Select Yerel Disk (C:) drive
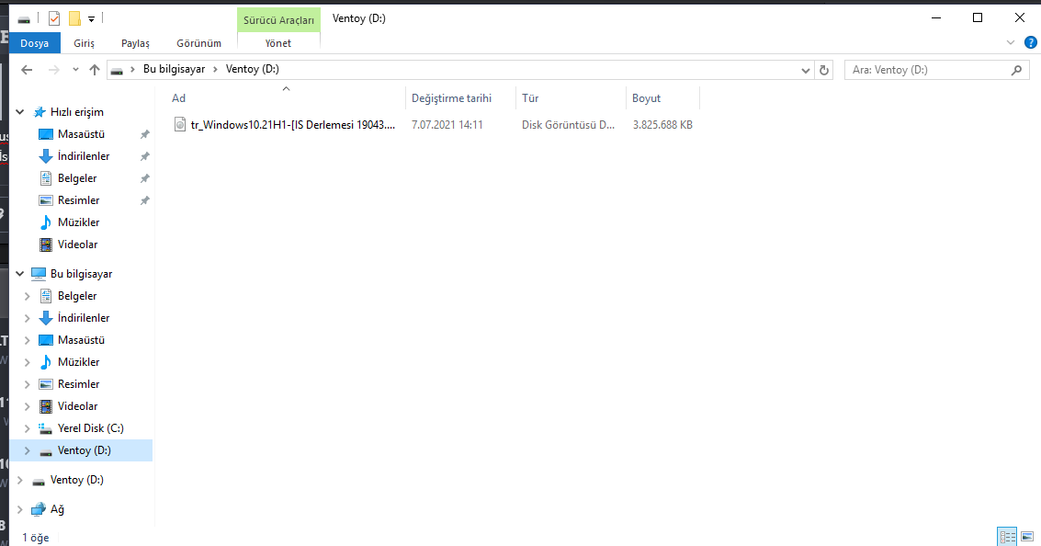1041x546 pixels. click(x=90, y=427)
